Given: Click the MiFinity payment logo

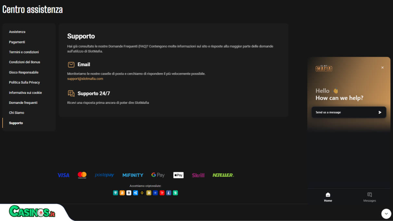Looking at the screenshot, I should [133, 175].
